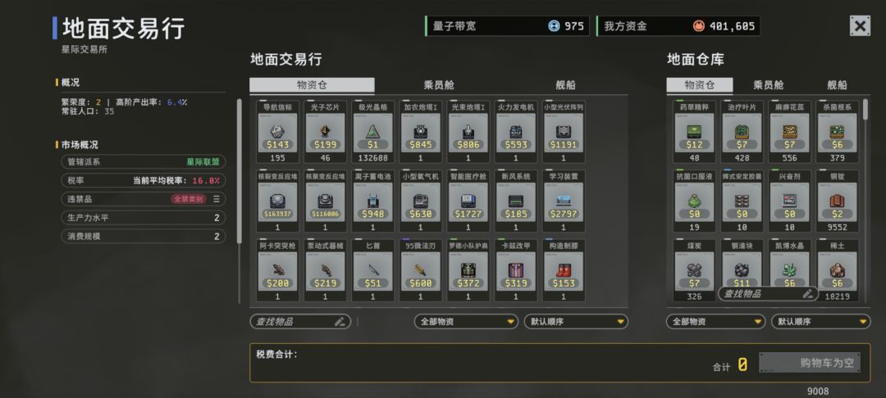Select the 学习装置 item priced $2797
This screenshot has height=398, width=886.
click(564, 201)
